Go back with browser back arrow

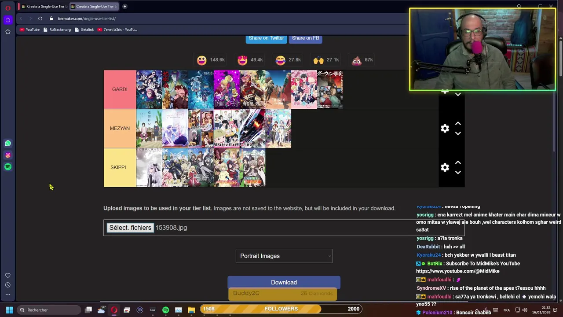[x=21, y=18]
